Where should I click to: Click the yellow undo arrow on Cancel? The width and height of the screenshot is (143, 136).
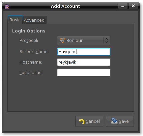point(82,121)
